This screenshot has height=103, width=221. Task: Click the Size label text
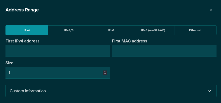tap(9, 63)
